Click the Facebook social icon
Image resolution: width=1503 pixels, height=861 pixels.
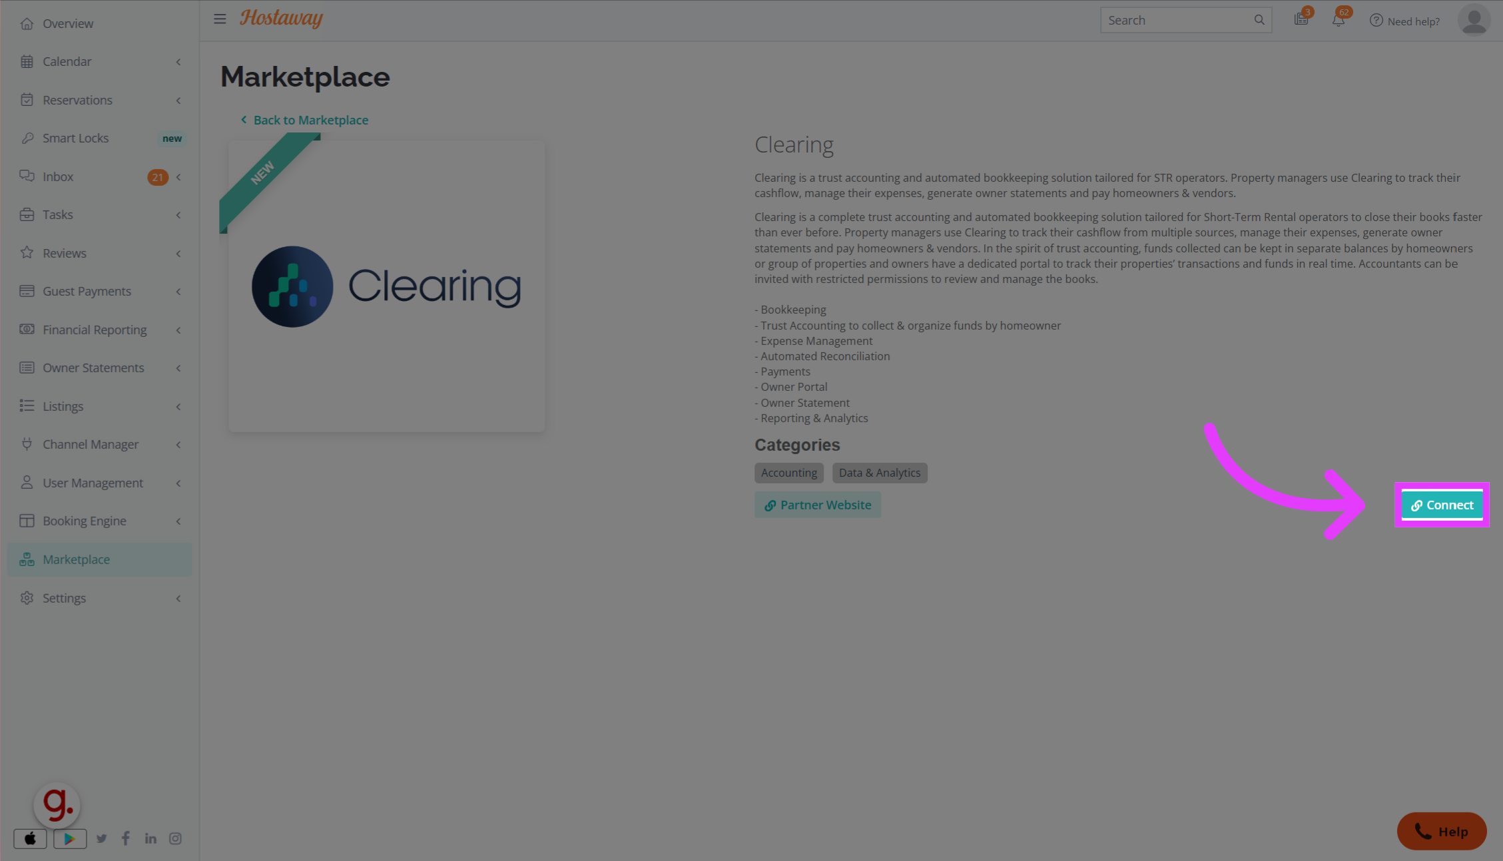coord(126,838)
